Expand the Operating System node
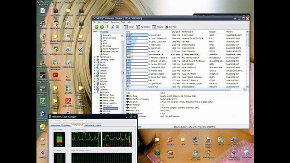 coord(95,60)
